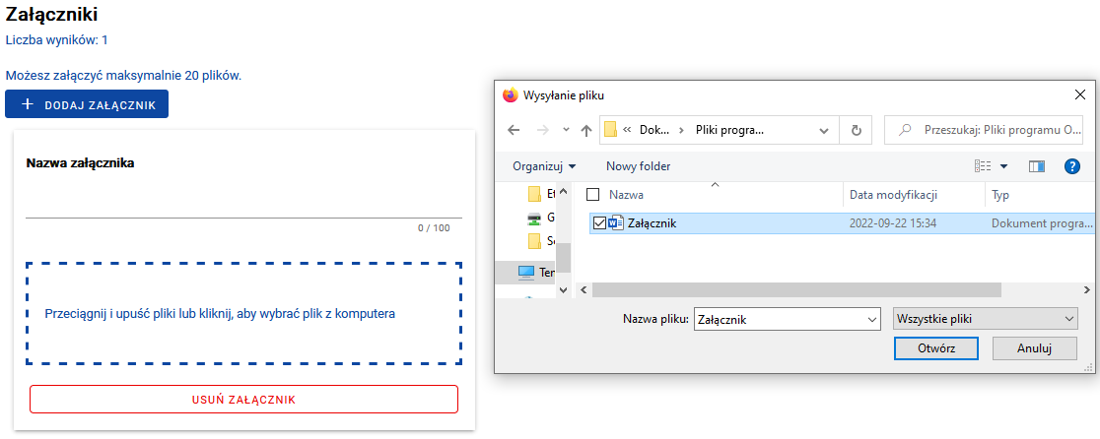Click the computer icon in navigation pane
Image resolution: width=1100 pixels, height=439 pixels.
(x=525, y=272)
